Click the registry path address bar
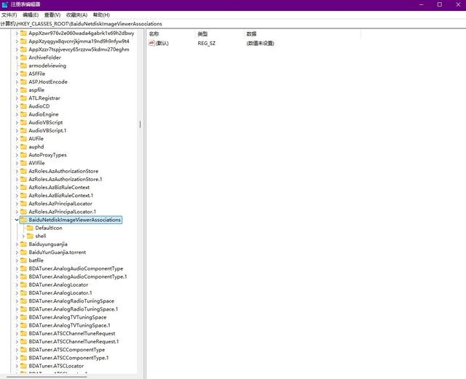 233,24
